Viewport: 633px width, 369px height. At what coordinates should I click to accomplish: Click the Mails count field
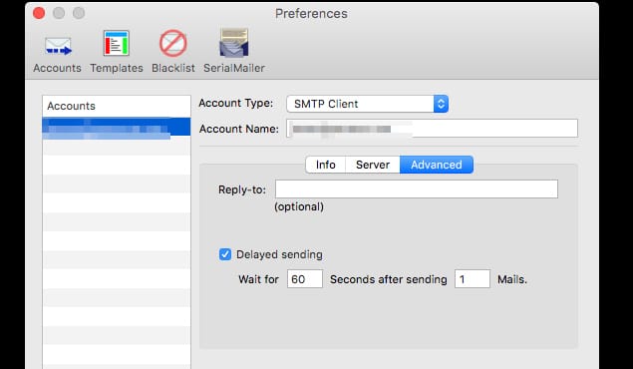tap(473, 279)
